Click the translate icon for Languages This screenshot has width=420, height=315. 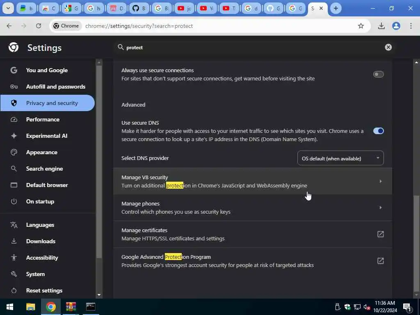point(14,225)
